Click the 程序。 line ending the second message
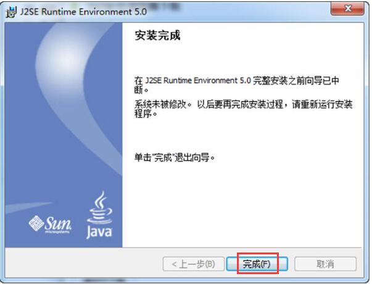The width and height of the screenshot is (372, 284). [x=146, y=114]
